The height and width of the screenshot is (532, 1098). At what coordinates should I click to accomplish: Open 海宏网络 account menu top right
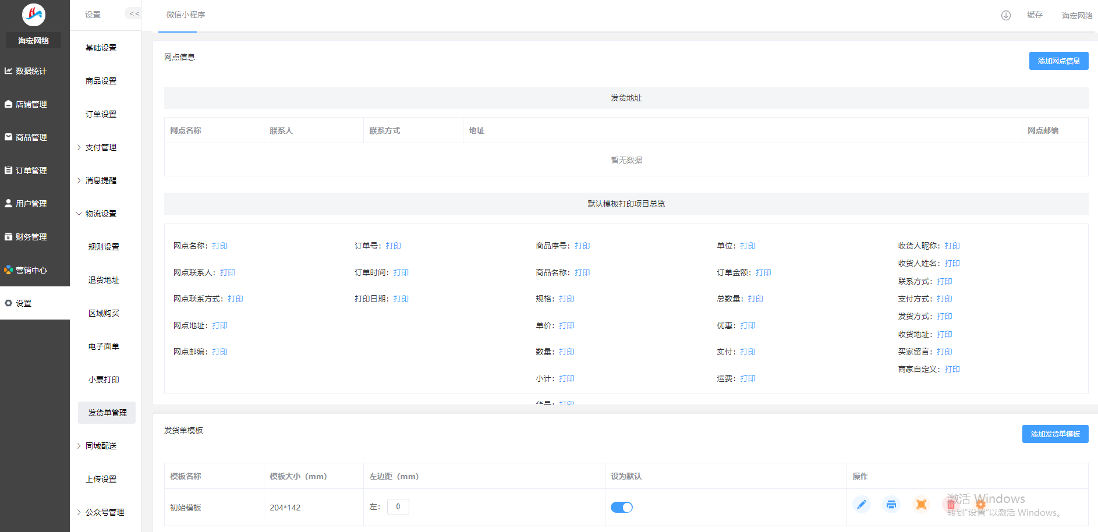click(1077, 16)
